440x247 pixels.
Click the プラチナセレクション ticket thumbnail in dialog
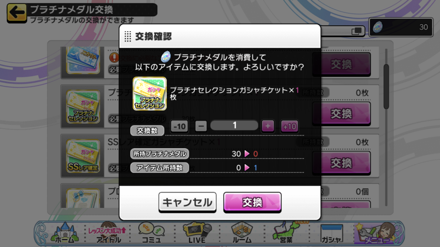(x=149, y=94)
